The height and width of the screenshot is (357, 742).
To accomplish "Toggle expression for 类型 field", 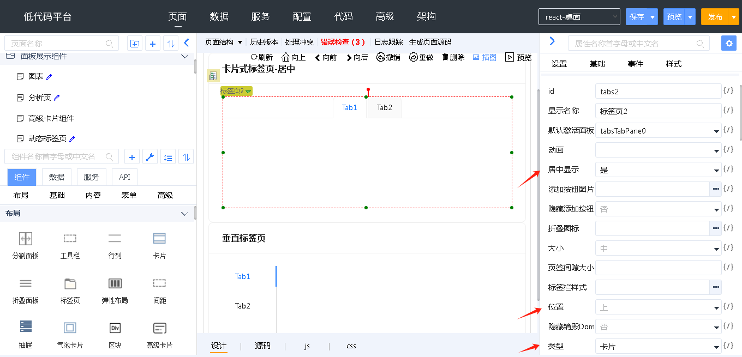I will [x=728, y=346].
